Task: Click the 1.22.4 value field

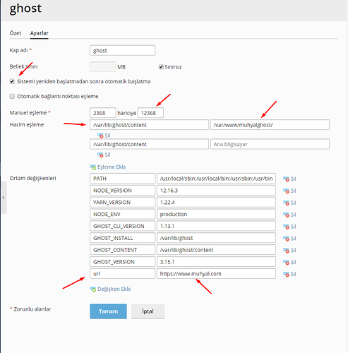Action: (x=216, y=202)
